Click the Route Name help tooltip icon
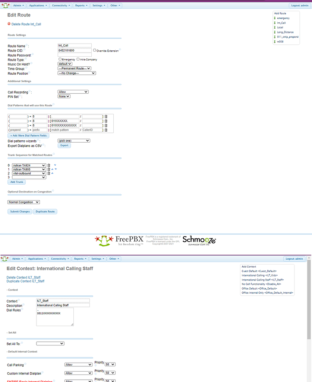The height and width of the screenshot is (382, 312). coord(27,45)
